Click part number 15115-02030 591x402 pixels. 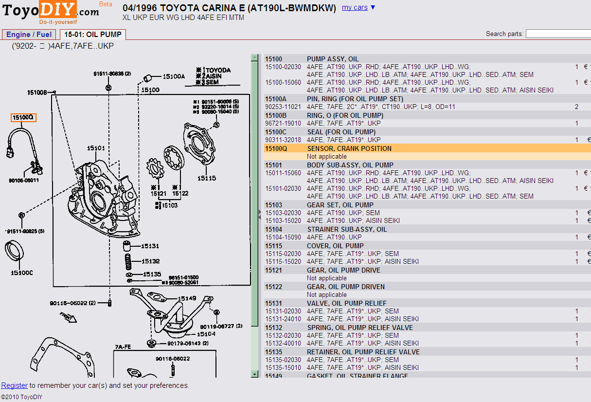(283, 254)
